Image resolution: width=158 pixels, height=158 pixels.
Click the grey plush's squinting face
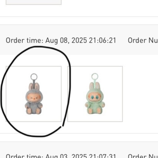(34, 98)
